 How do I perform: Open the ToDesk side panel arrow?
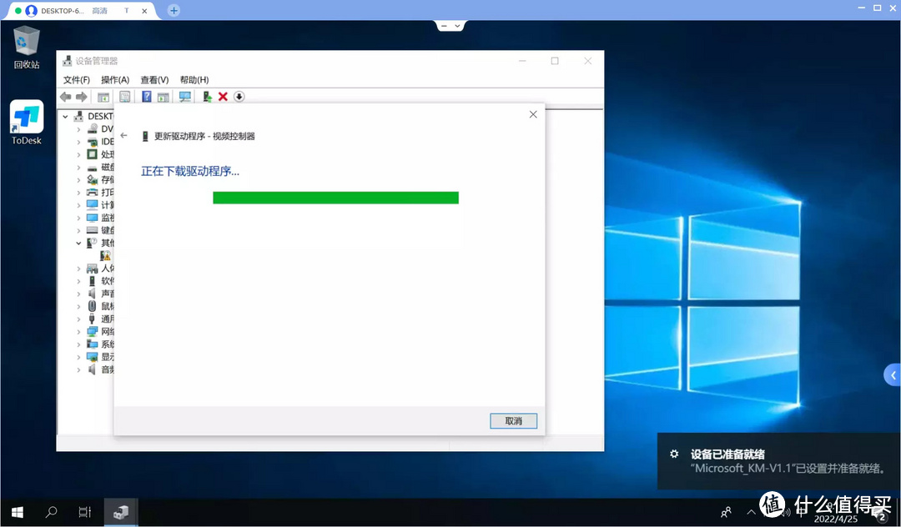[893, 375]
